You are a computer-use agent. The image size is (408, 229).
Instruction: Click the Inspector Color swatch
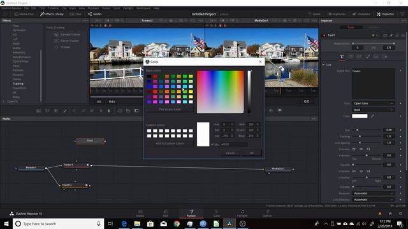360,116
